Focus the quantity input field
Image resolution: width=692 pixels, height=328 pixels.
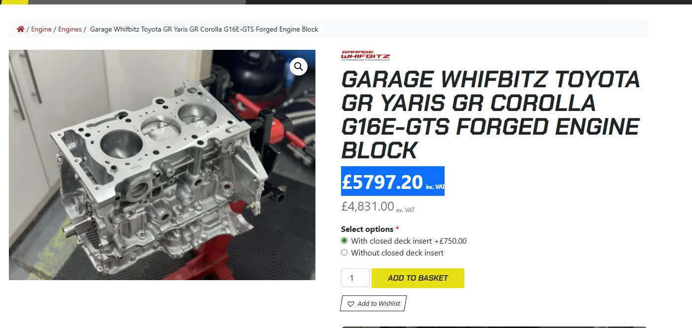pyautogui.click(x=355, y=278)
